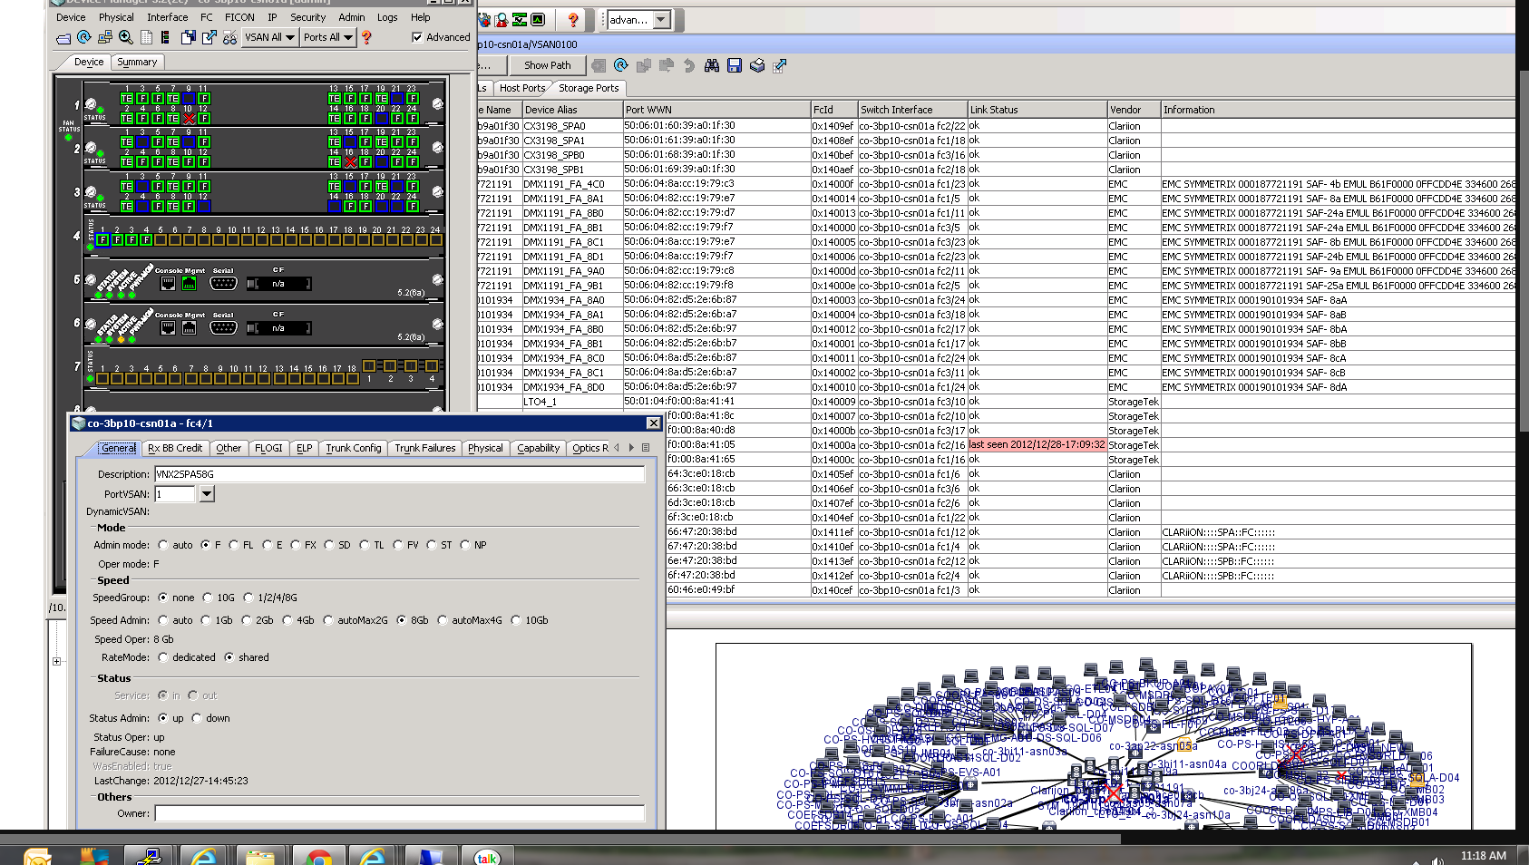Click the export icon right of the Print icon

pos(779,65)
